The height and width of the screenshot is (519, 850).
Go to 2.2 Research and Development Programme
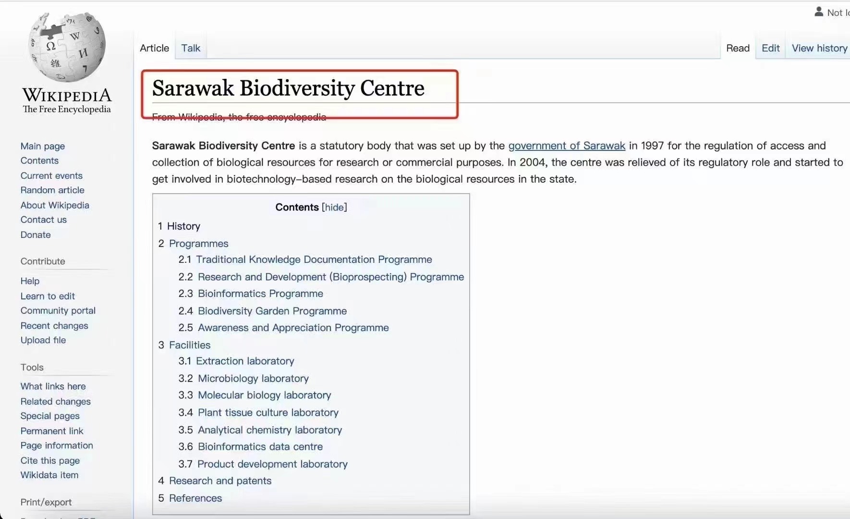coord(321,277)
